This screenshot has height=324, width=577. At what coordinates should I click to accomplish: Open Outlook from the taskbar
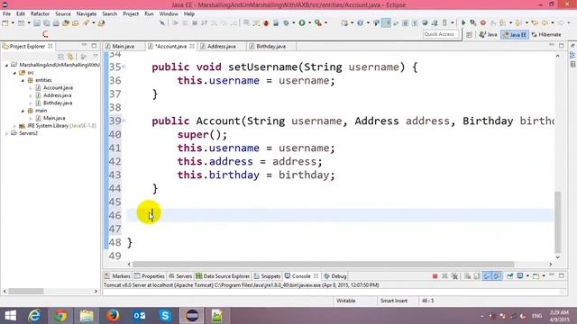pos(139,316)
